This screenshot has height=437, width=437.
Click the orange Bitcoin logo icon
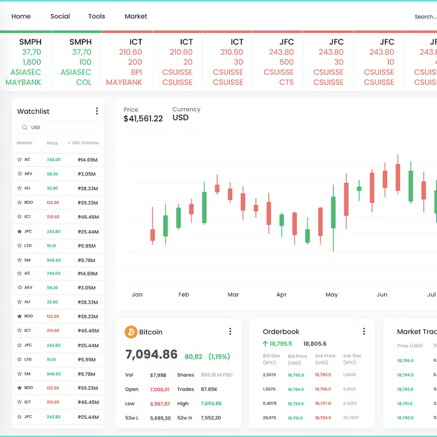click(131, 332)
